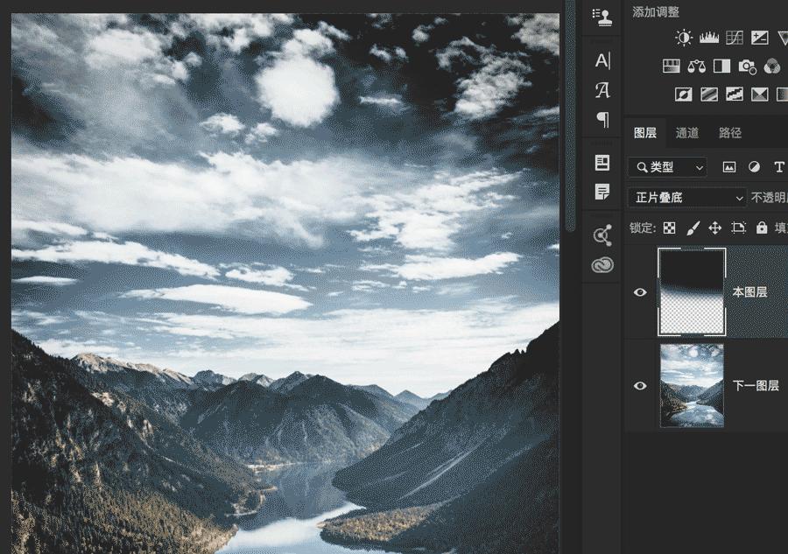Open the Libraries share icon in the strip
This screenshot has height=554, width=788.
click(x=602, y=235)
